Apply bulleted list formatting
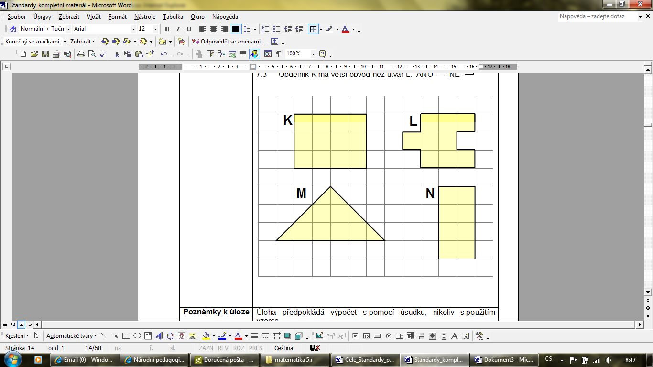Screen dimensions: 653x367 pyautogui.click(x=277, y=29)
